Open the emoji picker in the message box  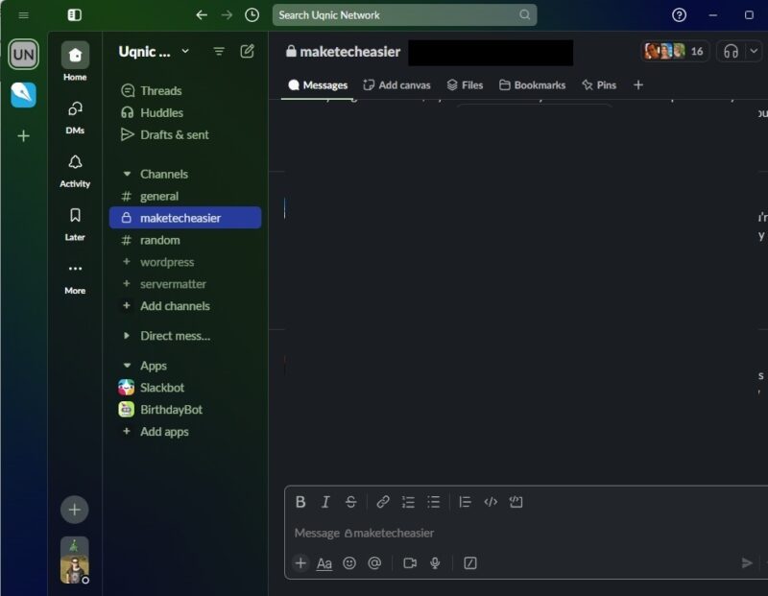[x=348, y=563]
